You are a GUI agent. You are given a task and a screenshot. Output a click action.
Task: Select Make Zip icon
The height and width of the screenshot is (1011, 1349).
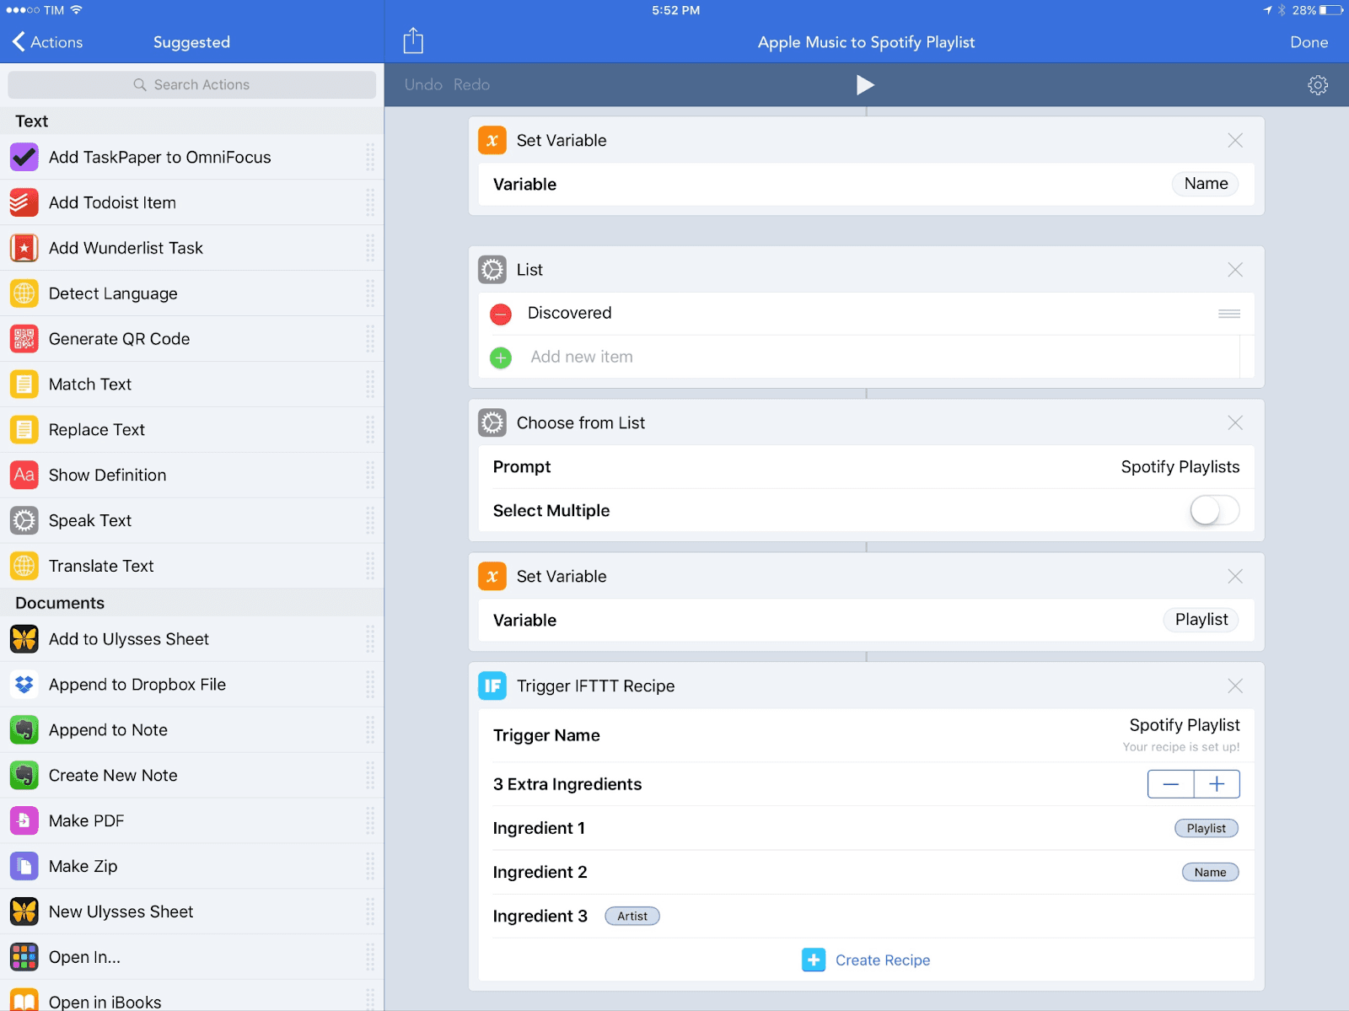tap(24, 866)
